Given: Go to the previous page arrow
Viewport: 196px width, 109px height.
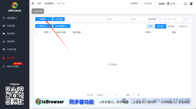Looking at the screenshot, I should (110, 95).
